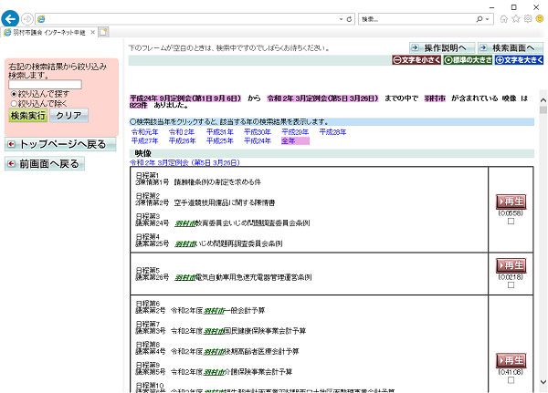The height and width of the screenshot is (393, 548).
Task: Click the 検索実行 button
Action: click(28, 115)
